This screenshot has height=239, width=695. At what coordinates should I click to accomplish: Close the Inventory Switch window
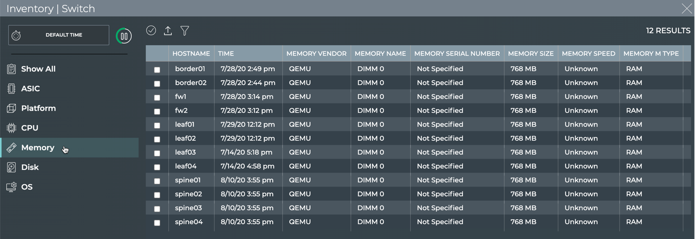click(686, 8)
